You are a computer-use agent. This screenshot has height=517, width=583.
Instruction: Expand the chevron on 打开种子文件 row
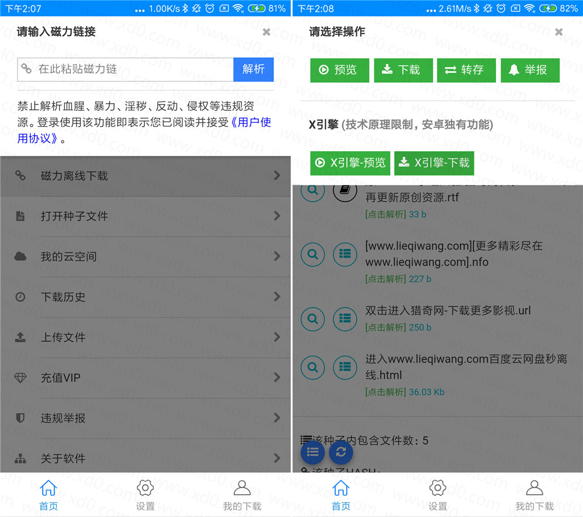[277, 216]
